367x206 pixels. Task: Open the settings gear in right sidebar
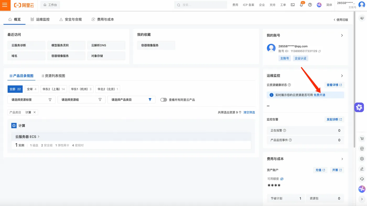pyautogui.click(x=362, y=159)
